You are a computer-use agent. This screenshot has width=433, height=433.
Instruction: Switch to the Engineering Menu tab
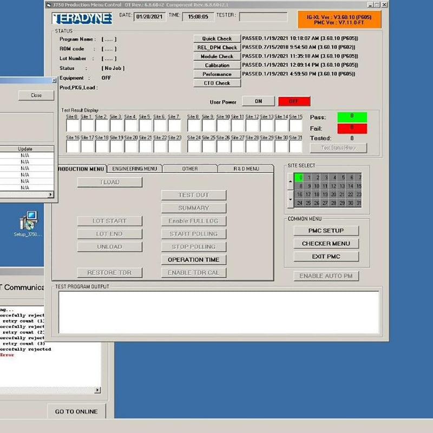(x=134, y=169)
